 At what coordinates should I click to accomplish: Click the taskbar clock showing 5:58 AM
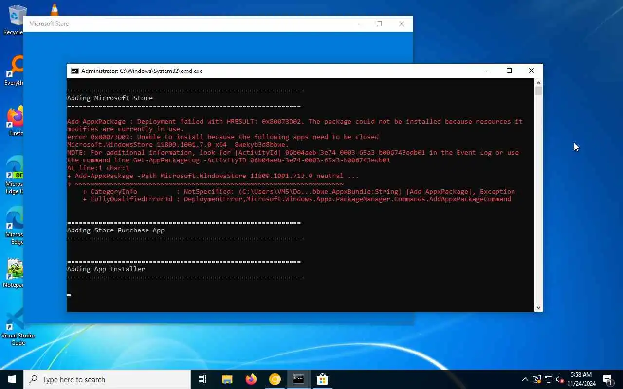pyautogui.click(x=581, y=375)
